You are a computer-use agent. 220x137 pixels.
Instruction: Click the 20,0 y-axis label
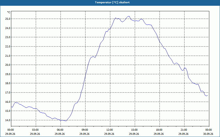pyautogui.click(x=8, y=65)
